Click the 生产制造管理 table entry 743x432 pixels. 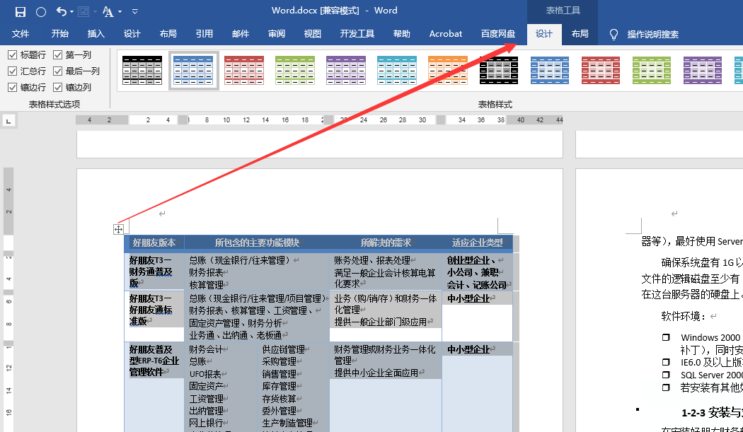pyautogui.click(x=287, y=423)
